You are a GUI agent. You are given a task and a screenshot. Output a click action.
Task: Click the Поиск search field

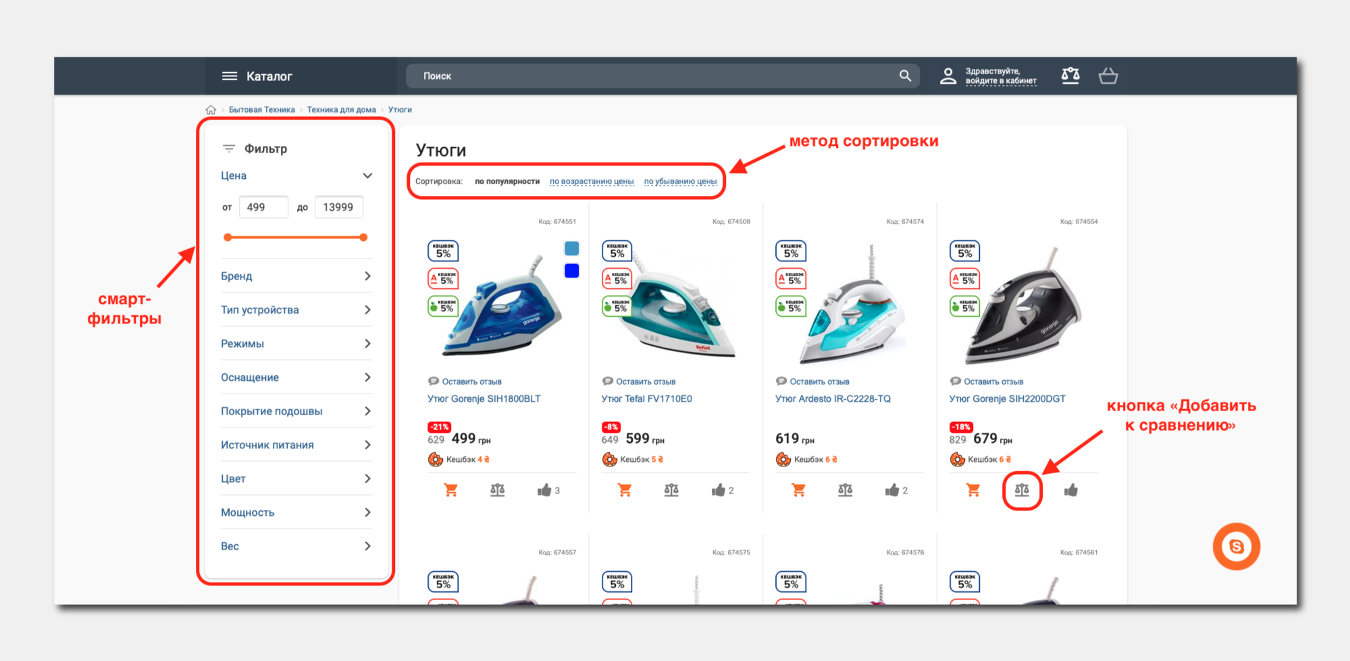[x=662, y=76]
